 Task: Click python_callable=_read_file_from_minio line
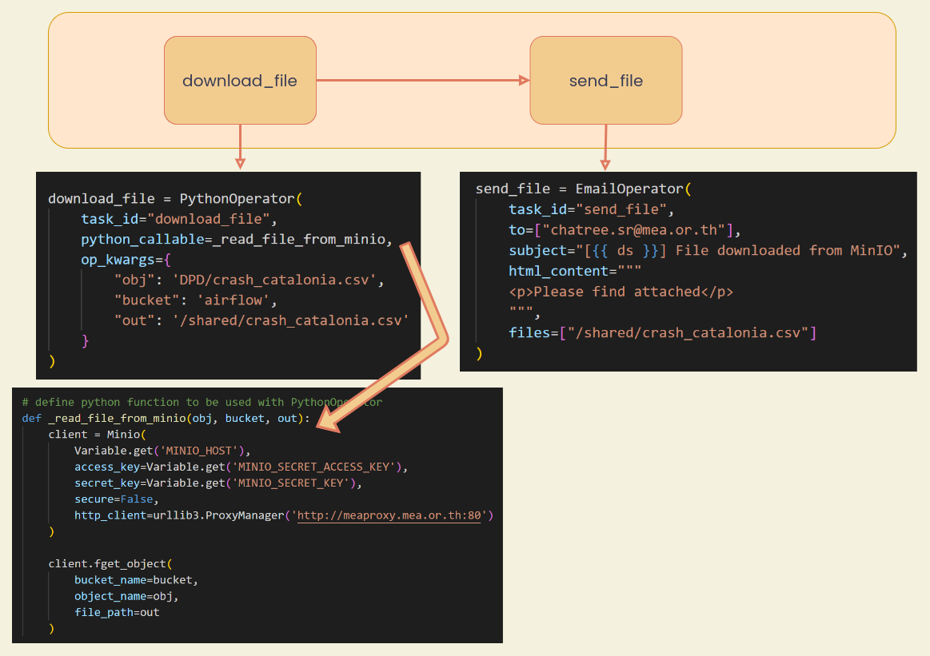(236, 240)
